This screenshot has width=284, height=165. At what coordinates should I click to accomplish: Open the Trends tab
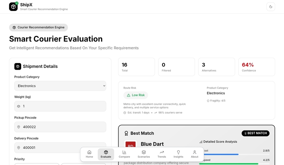click(x=162, y=154)
